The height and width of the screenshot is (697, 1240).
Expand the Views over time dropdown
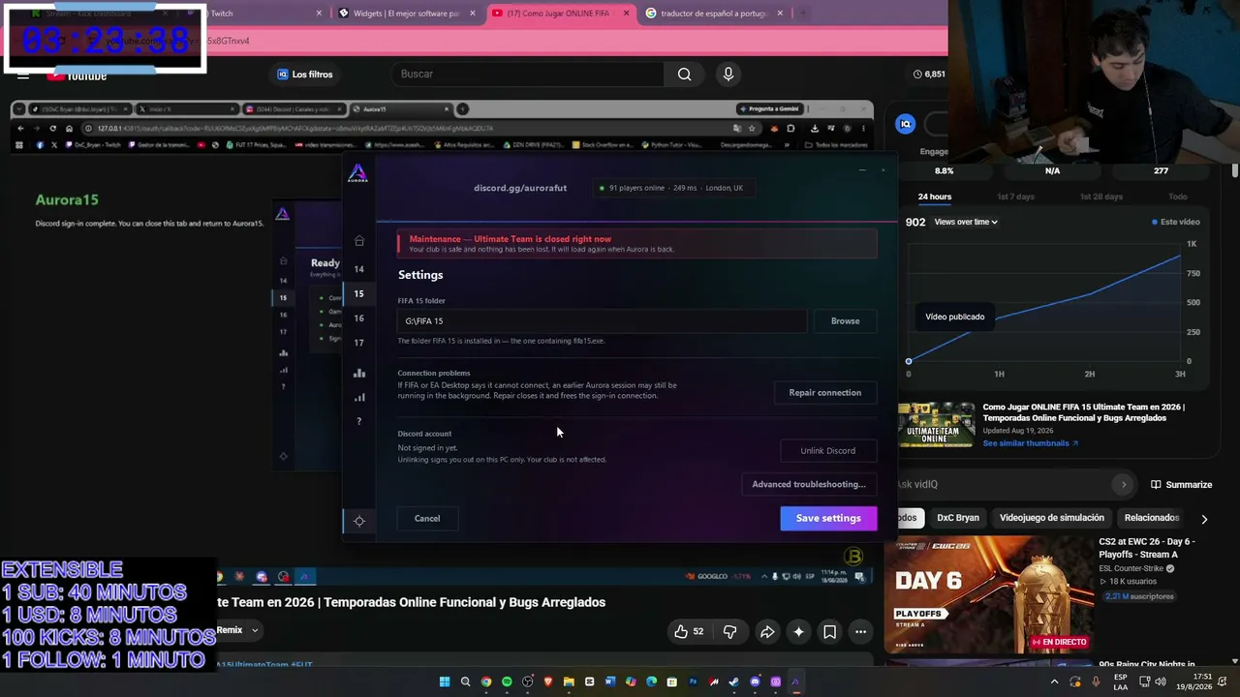pos(966,223)
